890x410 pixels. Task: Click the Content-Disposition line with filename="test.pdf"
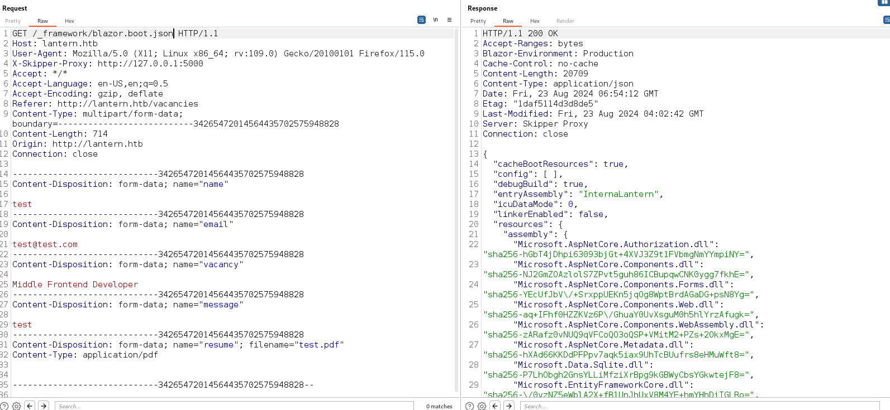click(178, 345)
